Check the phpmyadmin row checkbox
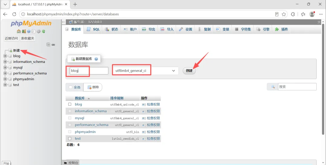 pos(70,132)
